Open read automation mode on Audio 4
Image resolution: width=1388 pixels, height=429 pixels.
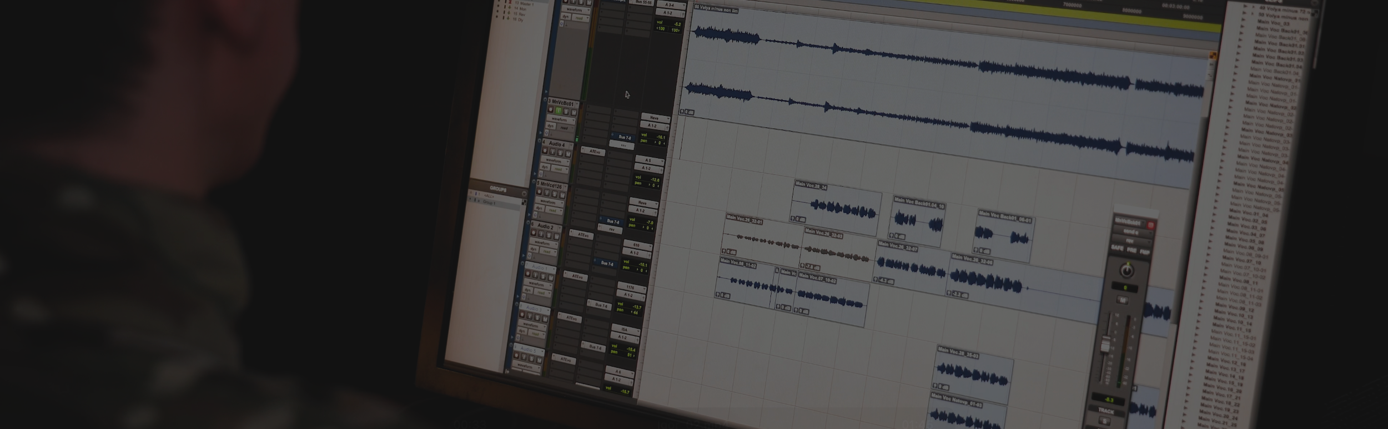click(560, 169)
